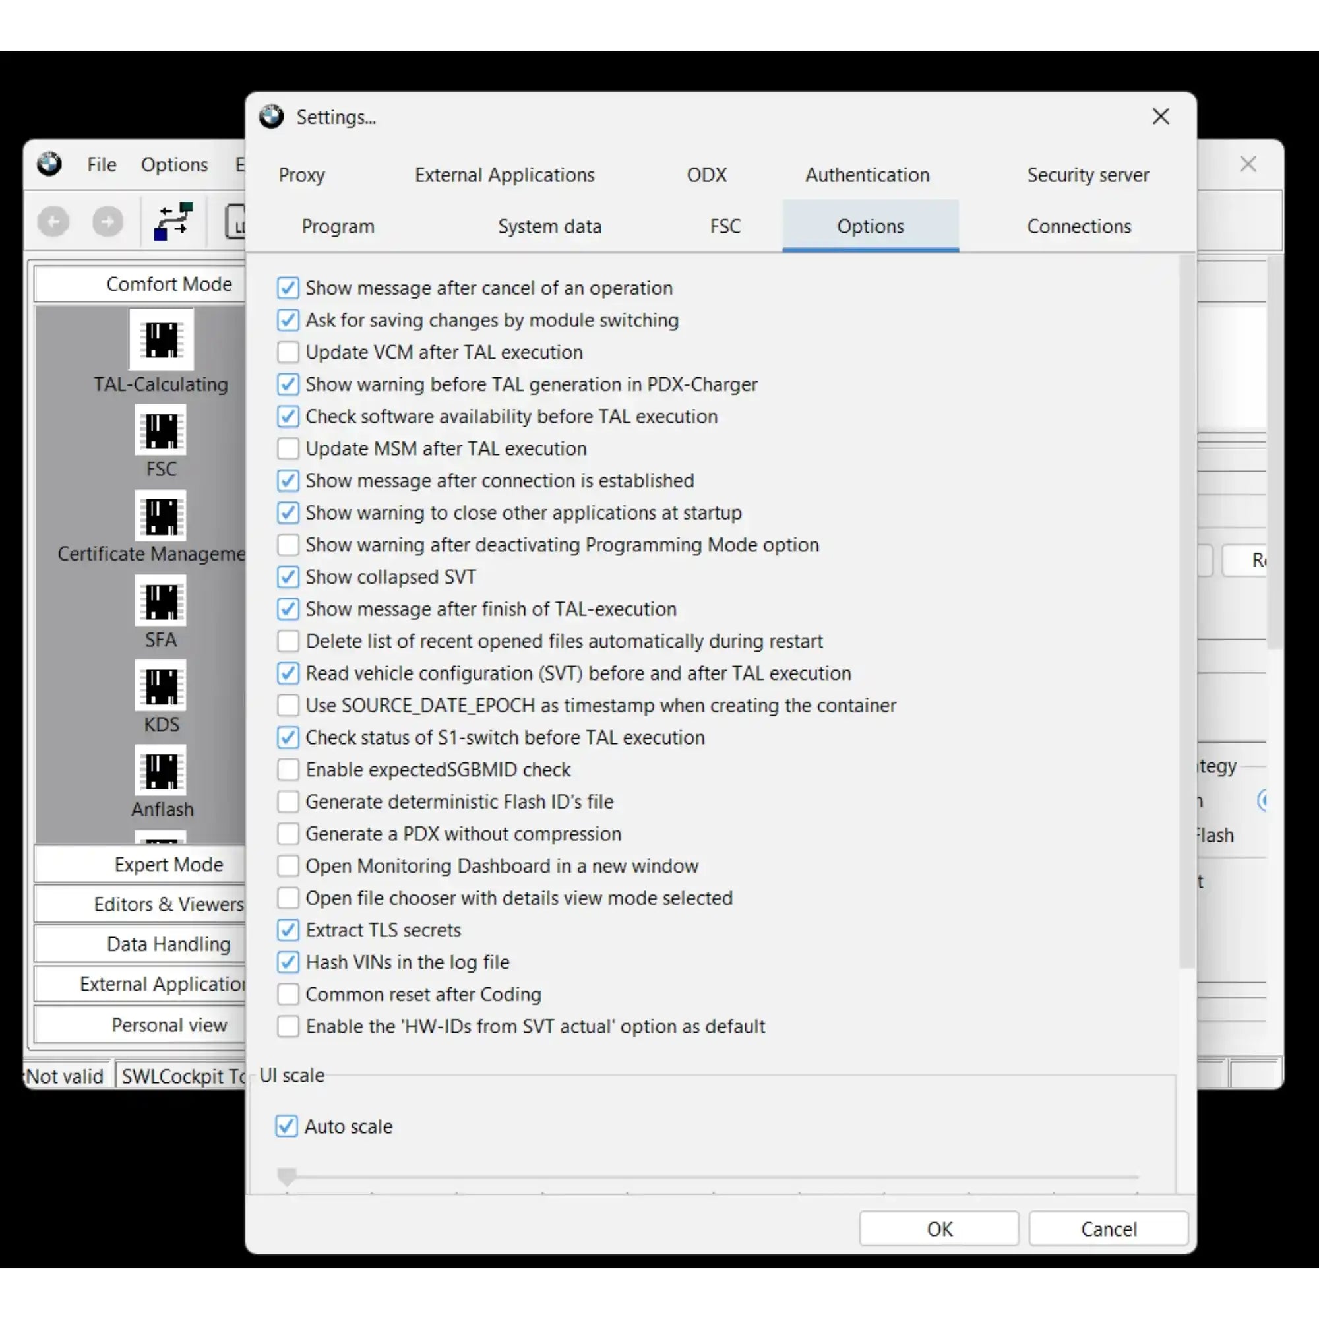
Task: Expand the Comfort Mode section
Action: pos(140,284)
